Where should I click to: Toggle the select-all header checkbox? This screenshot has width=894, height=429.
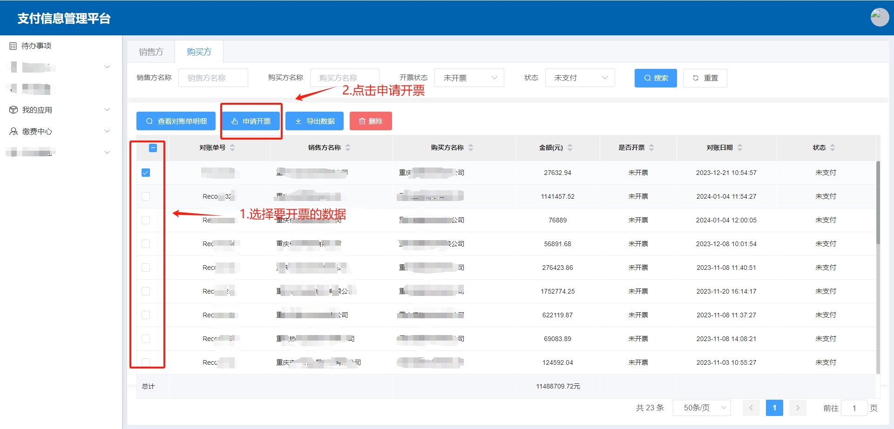[x=153, y=148]
